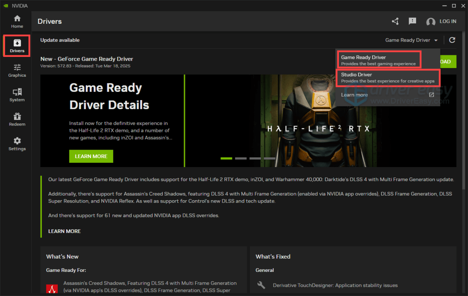Select the first carousel slide indicator
The width and height of the screenshot is (468, 296).
[226, 159]
